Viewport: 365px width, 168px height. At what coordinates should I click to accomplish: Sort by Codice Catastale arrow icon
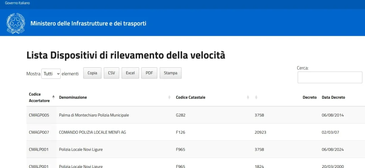[x=248, y=97]
